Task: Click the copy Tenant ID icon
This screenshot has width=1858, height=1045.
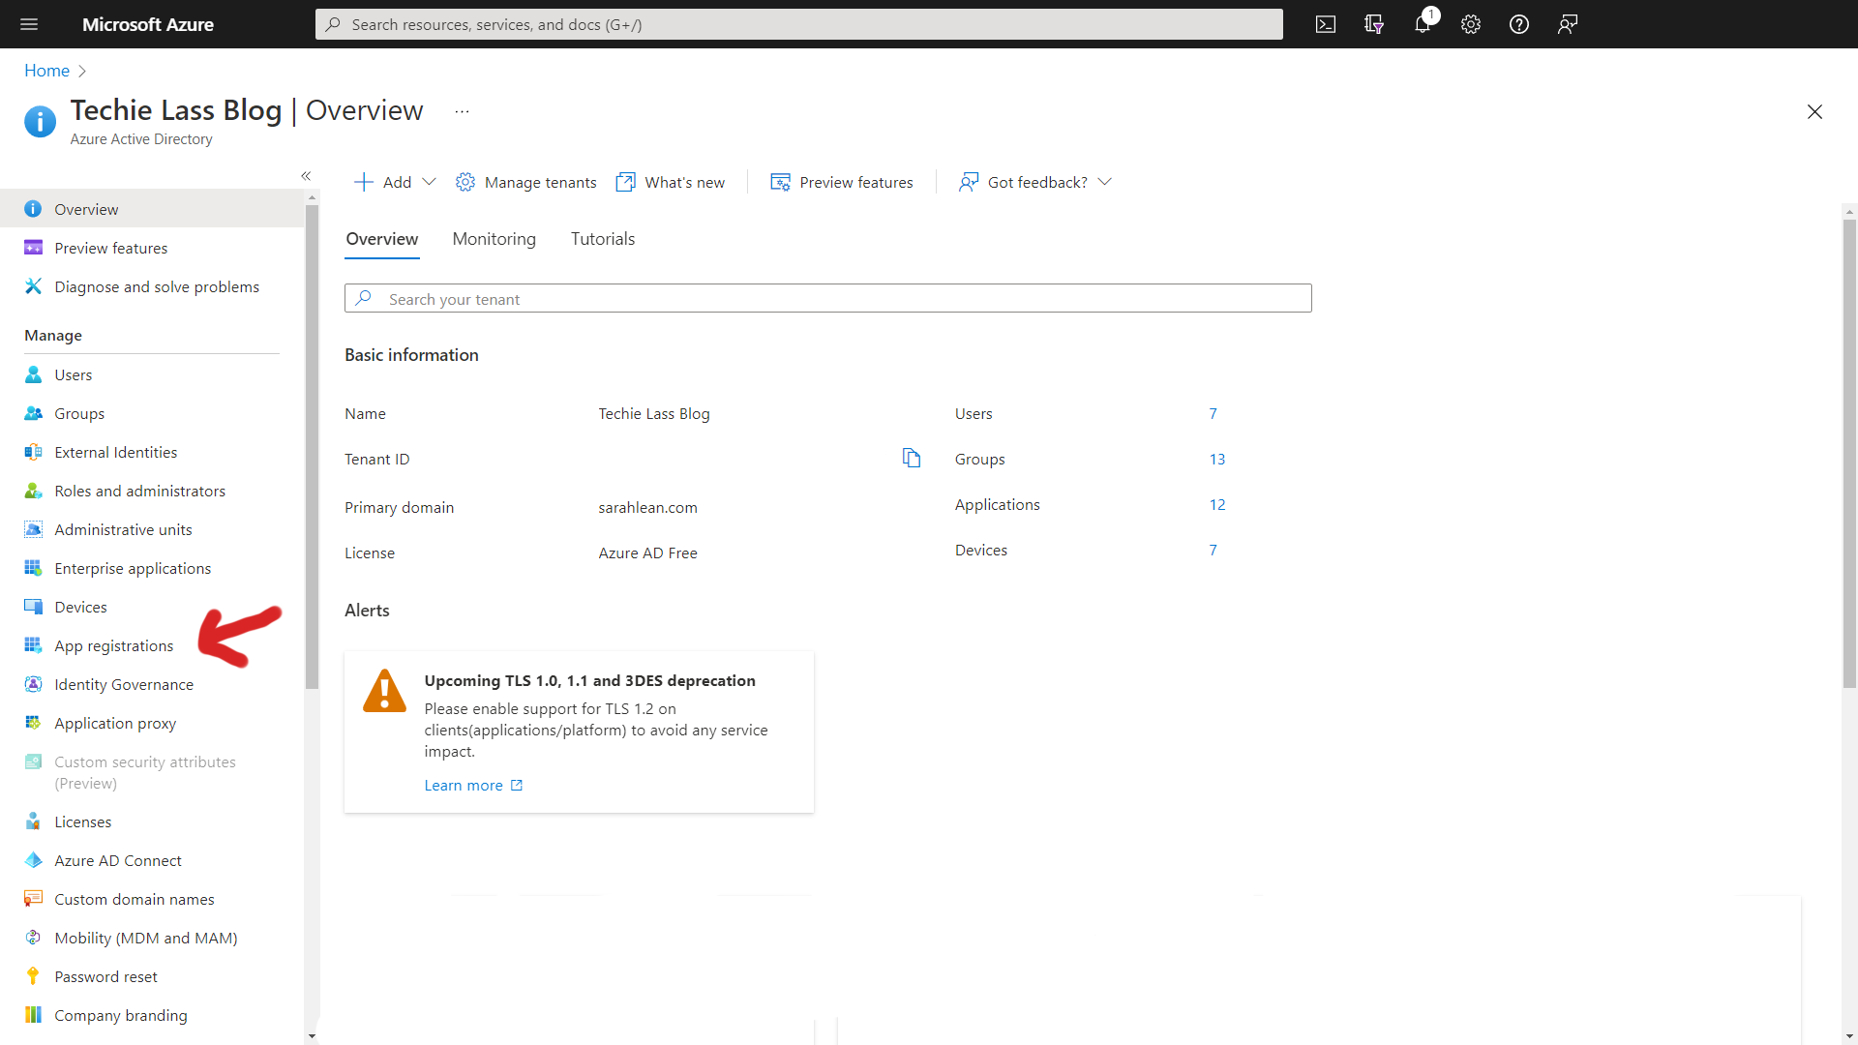Action: 912,457
